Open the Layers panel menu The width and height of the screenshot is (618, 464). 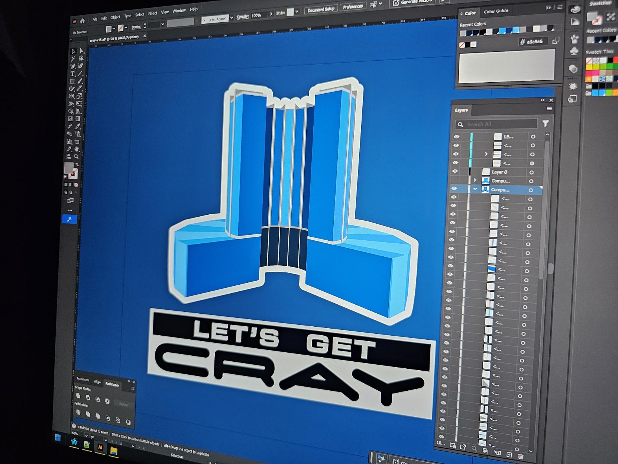[549, 109]
